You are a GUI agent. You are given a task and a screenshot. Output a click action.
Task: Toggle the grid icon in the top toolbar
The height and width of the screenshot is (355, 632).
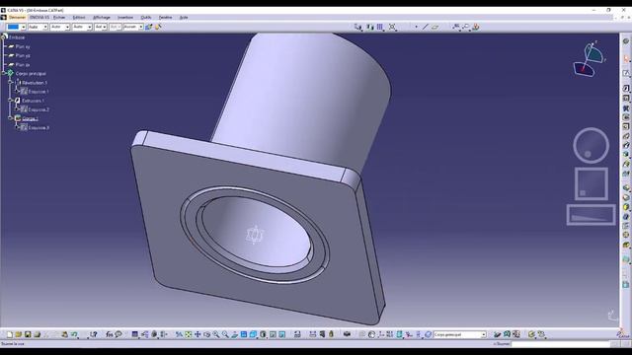[x=380, y=27]
